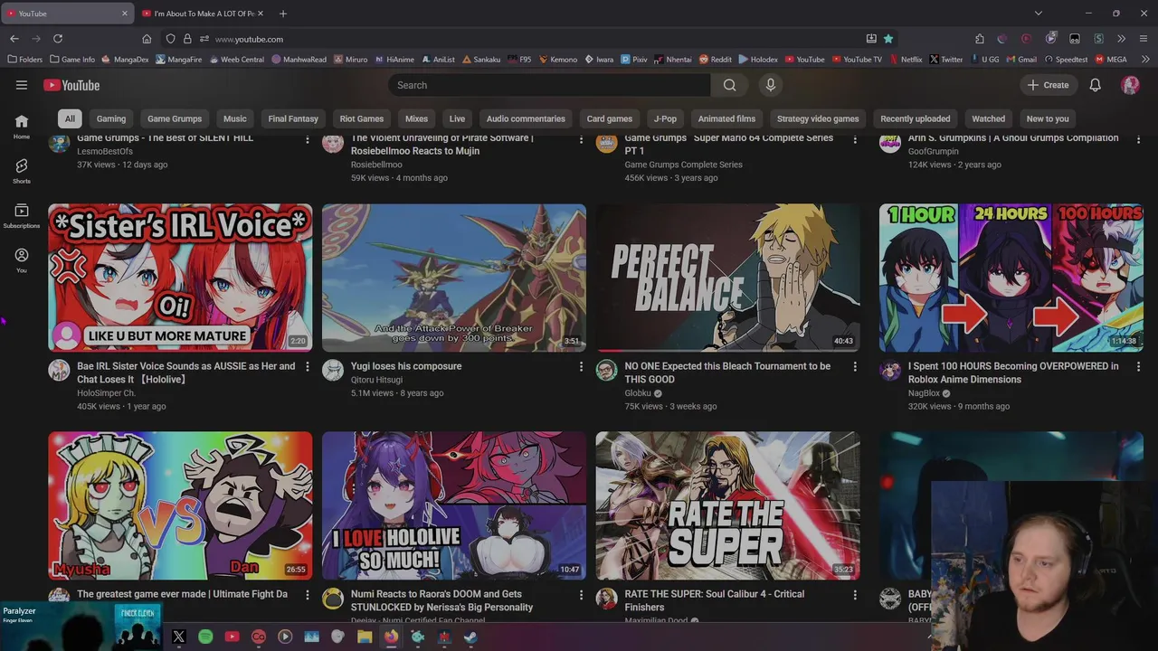Toggle the bookmark star for this page

point(888,39)
